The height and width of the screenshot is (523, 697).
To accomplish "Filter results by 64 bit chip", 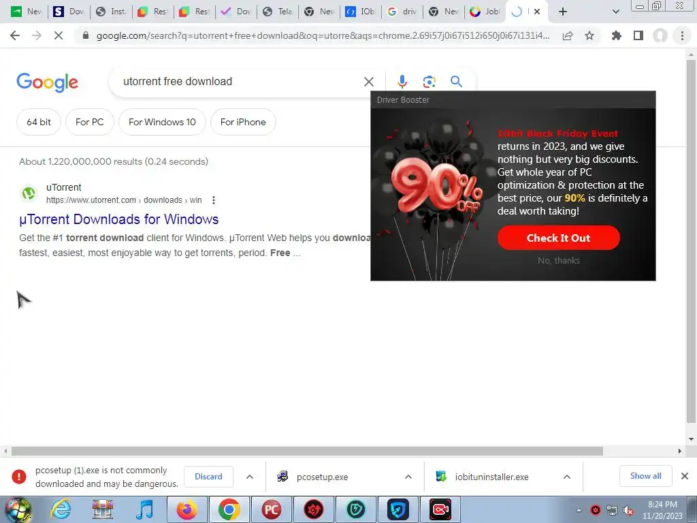I will point(39,122).
